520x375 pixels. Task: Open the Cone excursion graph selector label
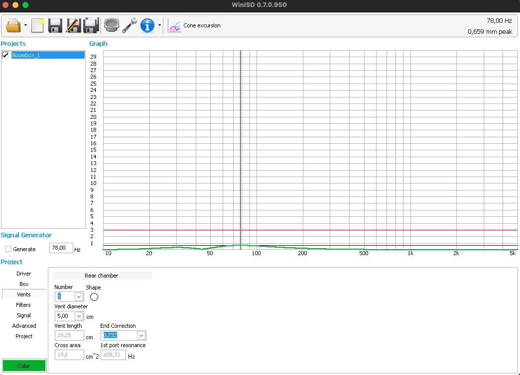(x=202, y=25)
